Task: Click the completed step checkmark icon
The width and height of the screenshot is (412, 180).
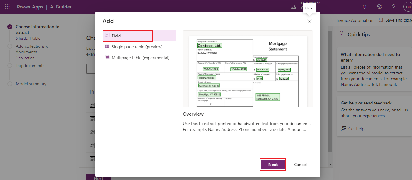Action: (10, 27)
